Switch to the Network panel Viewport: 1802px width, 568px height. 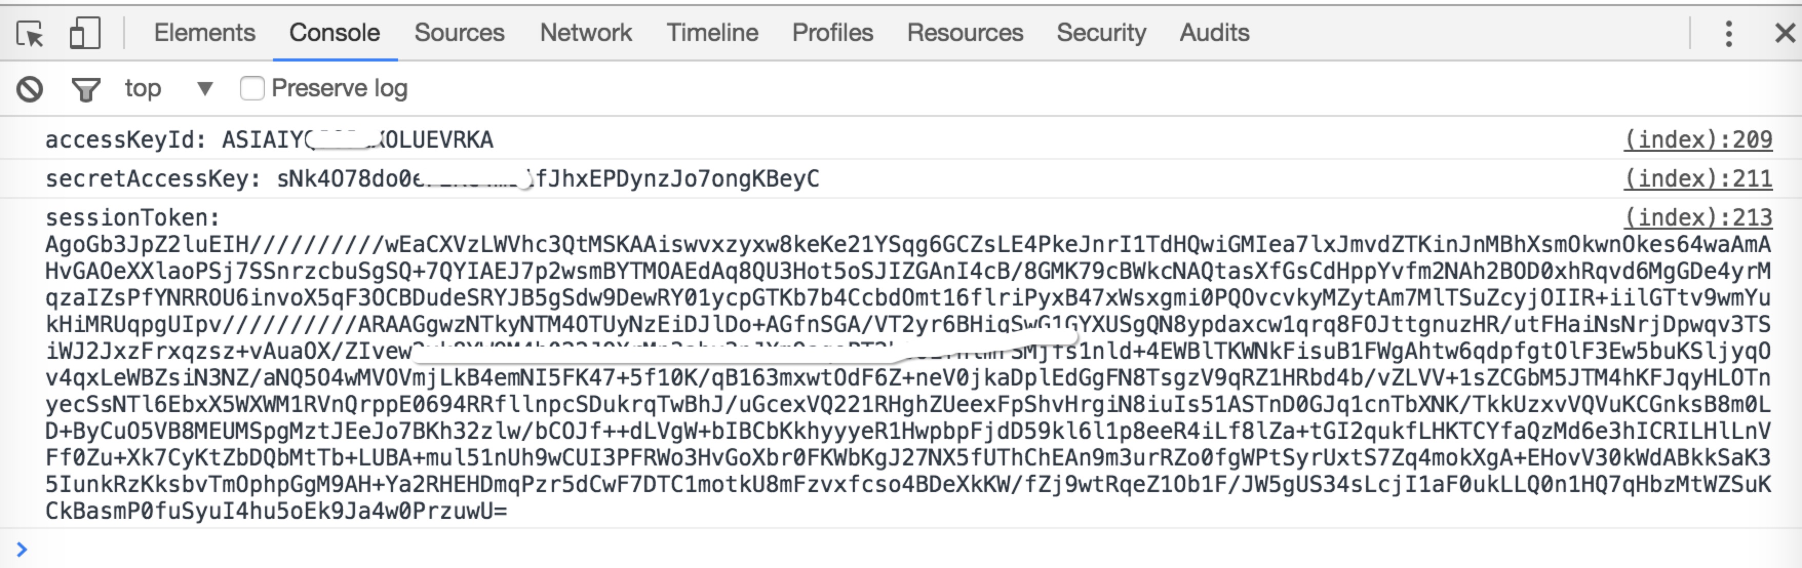[585, 32]
